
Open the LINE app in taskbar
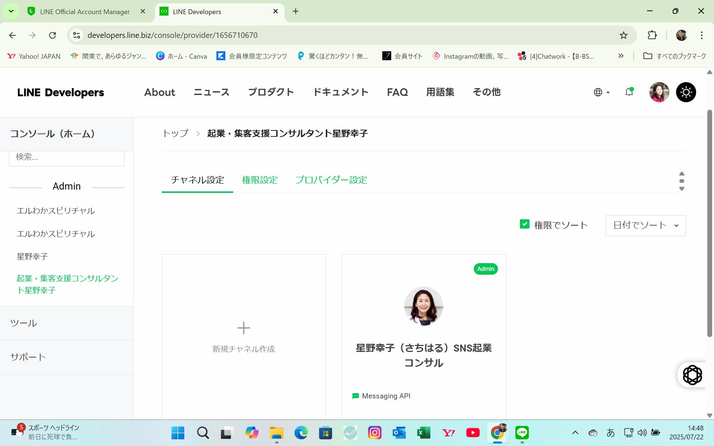click(x=522, y=433)
